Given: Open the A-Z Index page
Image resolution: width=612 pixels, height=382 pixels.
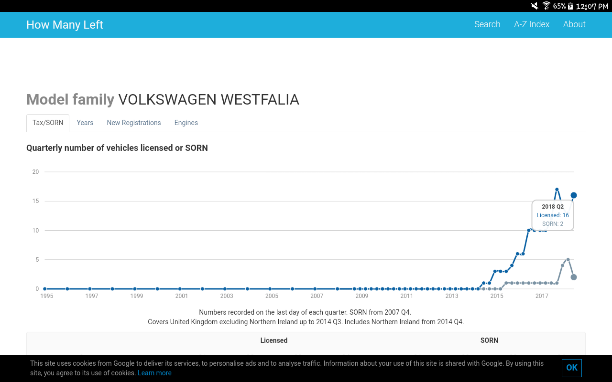Looking at the screenshot, I should pos(532,24).
